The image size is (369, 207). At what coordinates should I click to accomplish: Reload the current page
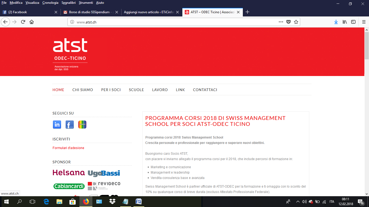tap(23, 22)
